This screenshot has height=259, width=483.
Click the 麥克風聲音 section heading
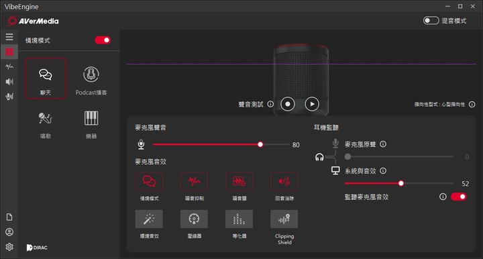click(151, 127)
